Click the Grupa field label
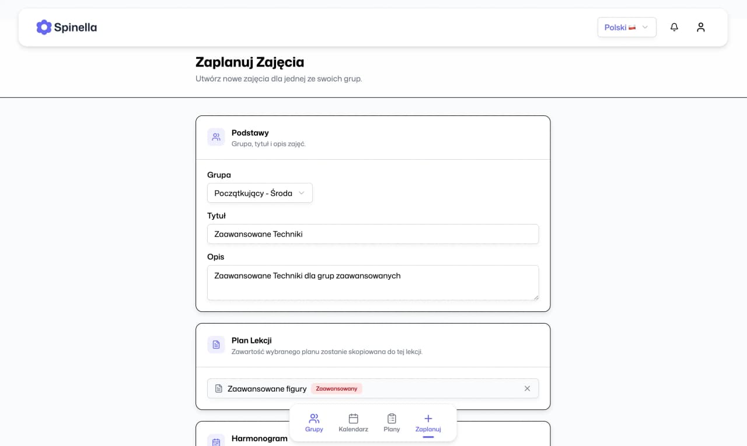This screenshot has width=747, height=446. coord(219,175)
